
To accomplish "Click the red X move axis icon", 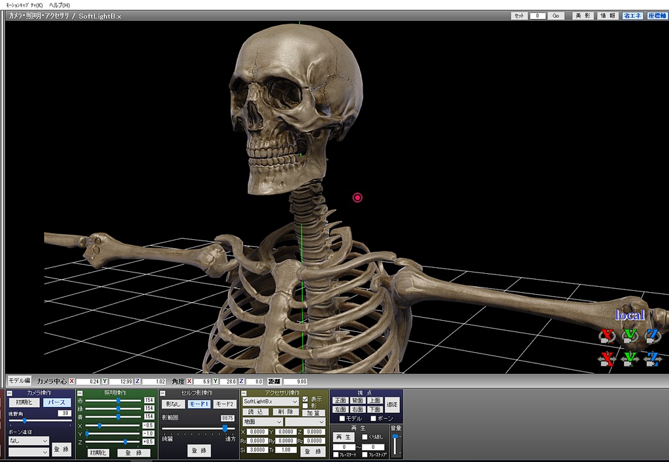I will point(608,359).
